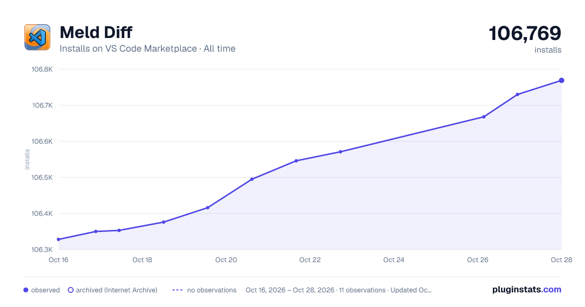Open the pluginstats.com link
The height and width of the screenshot is (307, 585).
tap(527, 289)
